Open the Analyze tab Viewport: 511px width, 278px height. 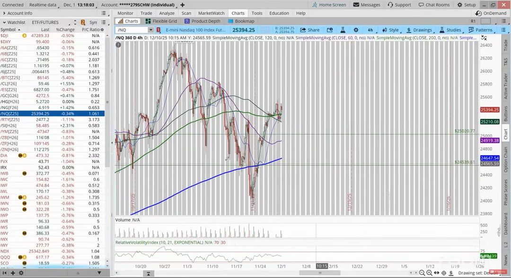167,13
